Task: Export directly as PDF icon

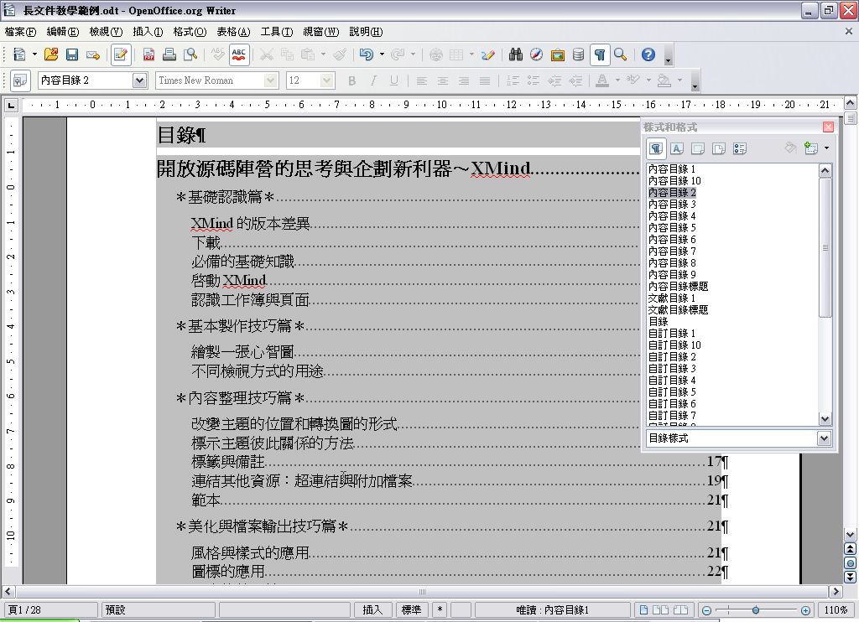Action: [148, 54]
